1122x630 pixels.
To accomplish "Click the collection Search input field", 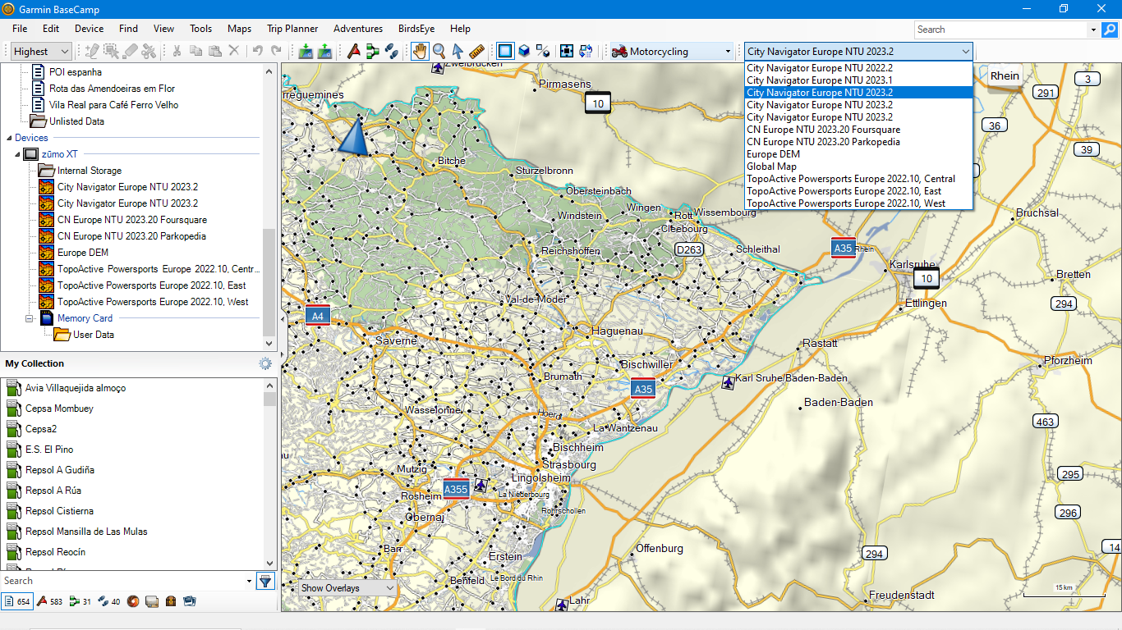I will 122,581.
